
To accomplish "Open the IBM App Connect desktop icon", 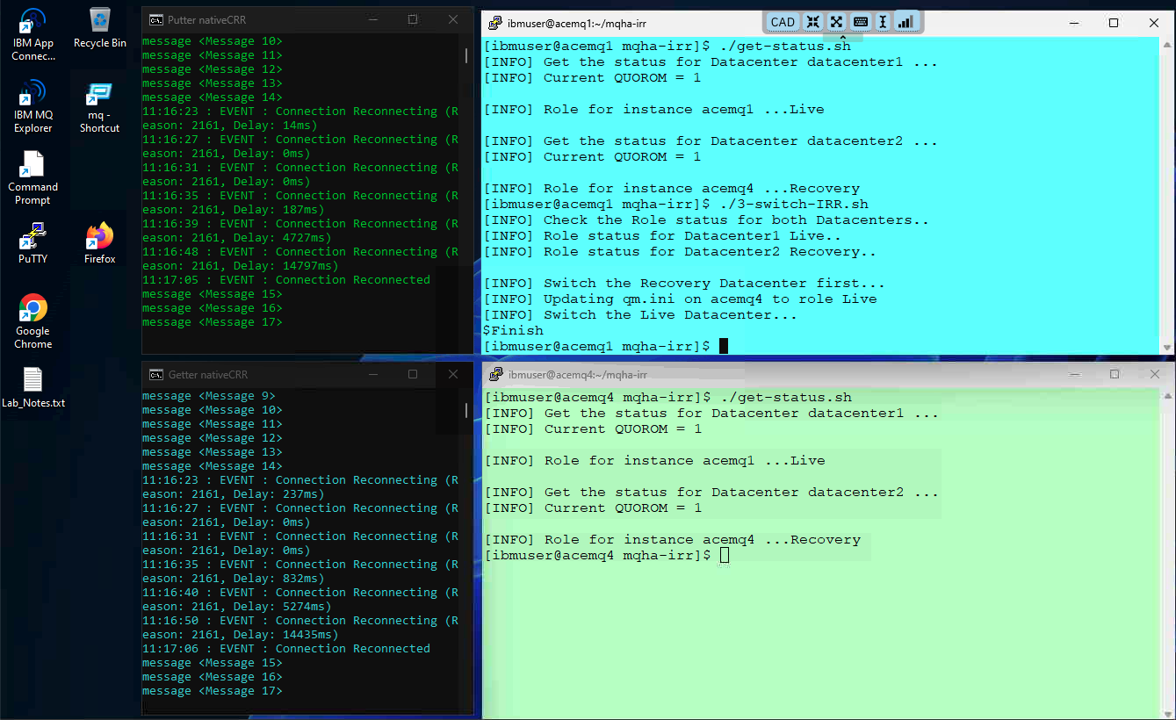I will point(33,35).
